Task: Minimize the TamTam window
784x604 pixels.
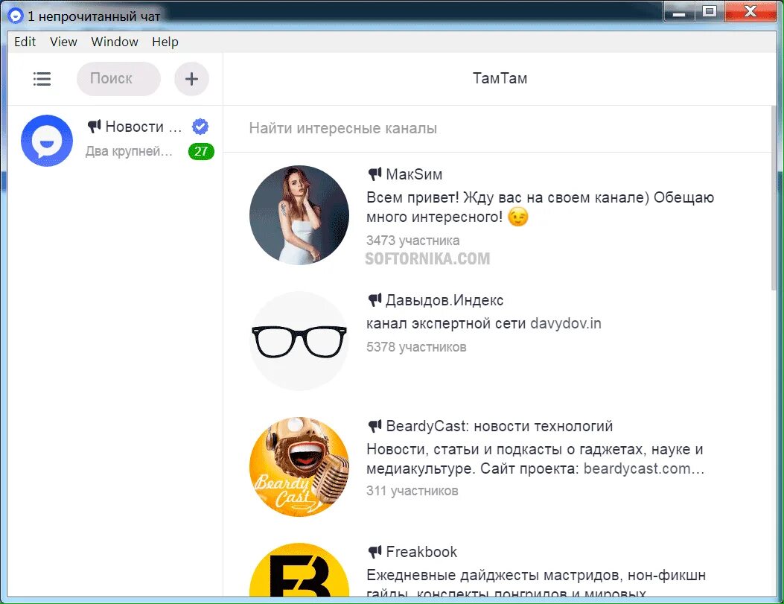Action: click(679, 12)
